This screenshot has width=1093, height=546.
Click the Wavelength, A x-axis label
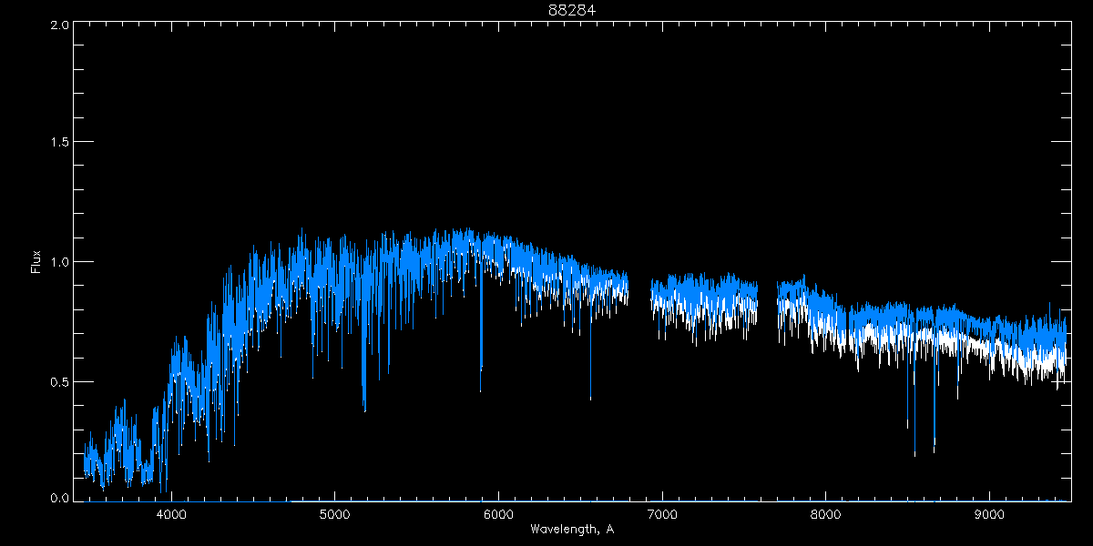click(x=571, y=529)
